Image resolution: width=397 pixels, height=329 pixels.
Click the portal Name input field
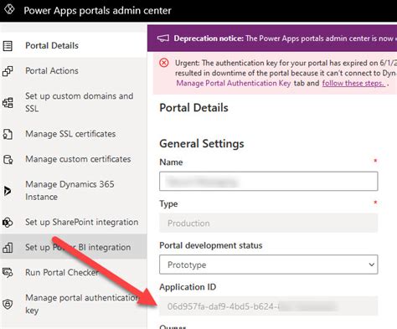pos(269,182)
